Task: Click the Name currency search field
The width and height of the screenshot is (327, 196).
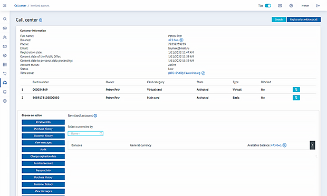Action: tap(85, 133)
